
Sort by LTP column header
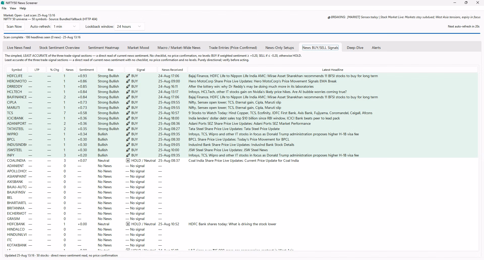click(x=37, y=70)
